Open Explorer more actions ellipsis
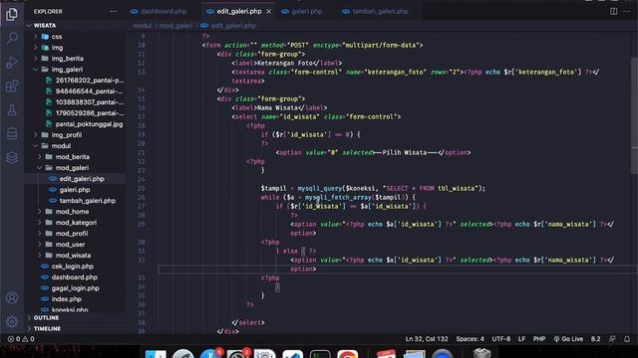 [x=114, y=11]
